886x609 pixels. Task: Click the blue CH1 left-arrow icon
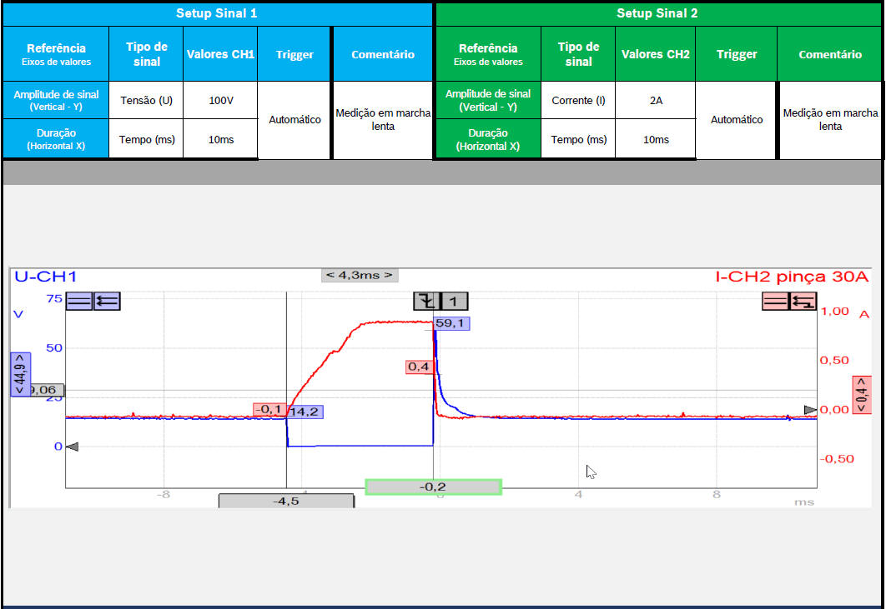point(107,302)
